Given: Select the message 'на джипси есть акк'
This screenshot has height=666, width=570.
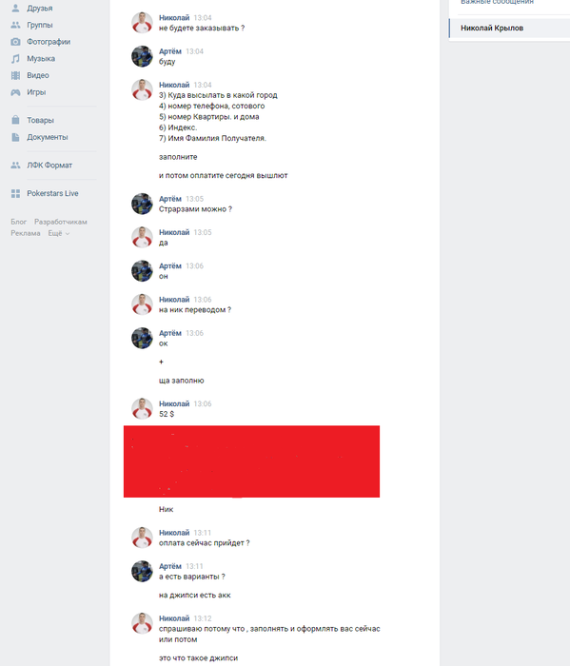Looking at the screenshot, I should pos(194,595).
